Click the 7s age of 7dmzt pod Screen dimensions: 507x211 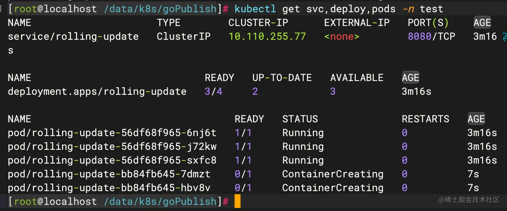pos(473,174)
